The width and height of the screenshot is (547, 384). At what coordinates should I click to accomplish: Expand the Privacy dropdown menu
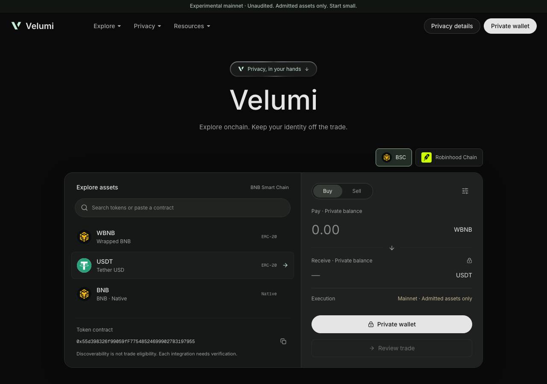(x=147, y=26)
